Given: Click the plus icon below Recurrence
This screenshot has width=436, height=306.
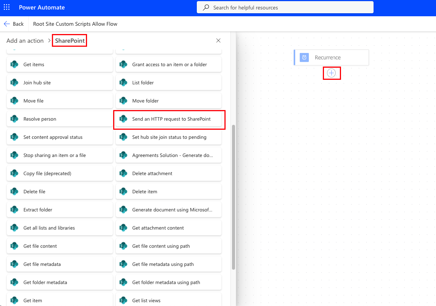Looking at the screenshot, I should 332,73.
